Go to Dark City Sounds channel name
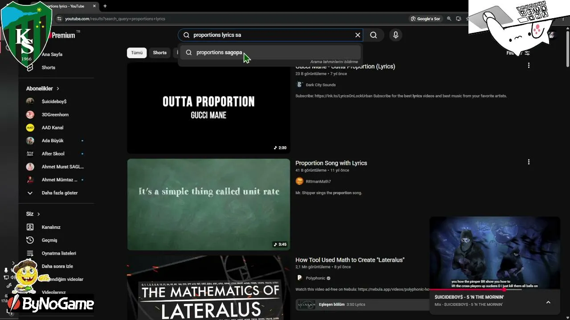Viewport: 570px width, 320px height. 321,85
